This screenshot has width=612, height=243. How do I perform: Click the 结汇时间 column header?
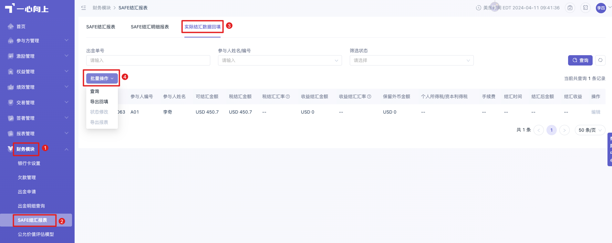tap(513, 96)
